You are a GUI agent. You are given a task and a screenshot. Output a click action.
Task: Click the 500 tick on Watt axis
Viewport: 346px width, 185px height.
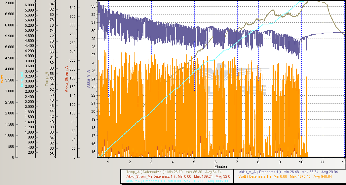12,146
